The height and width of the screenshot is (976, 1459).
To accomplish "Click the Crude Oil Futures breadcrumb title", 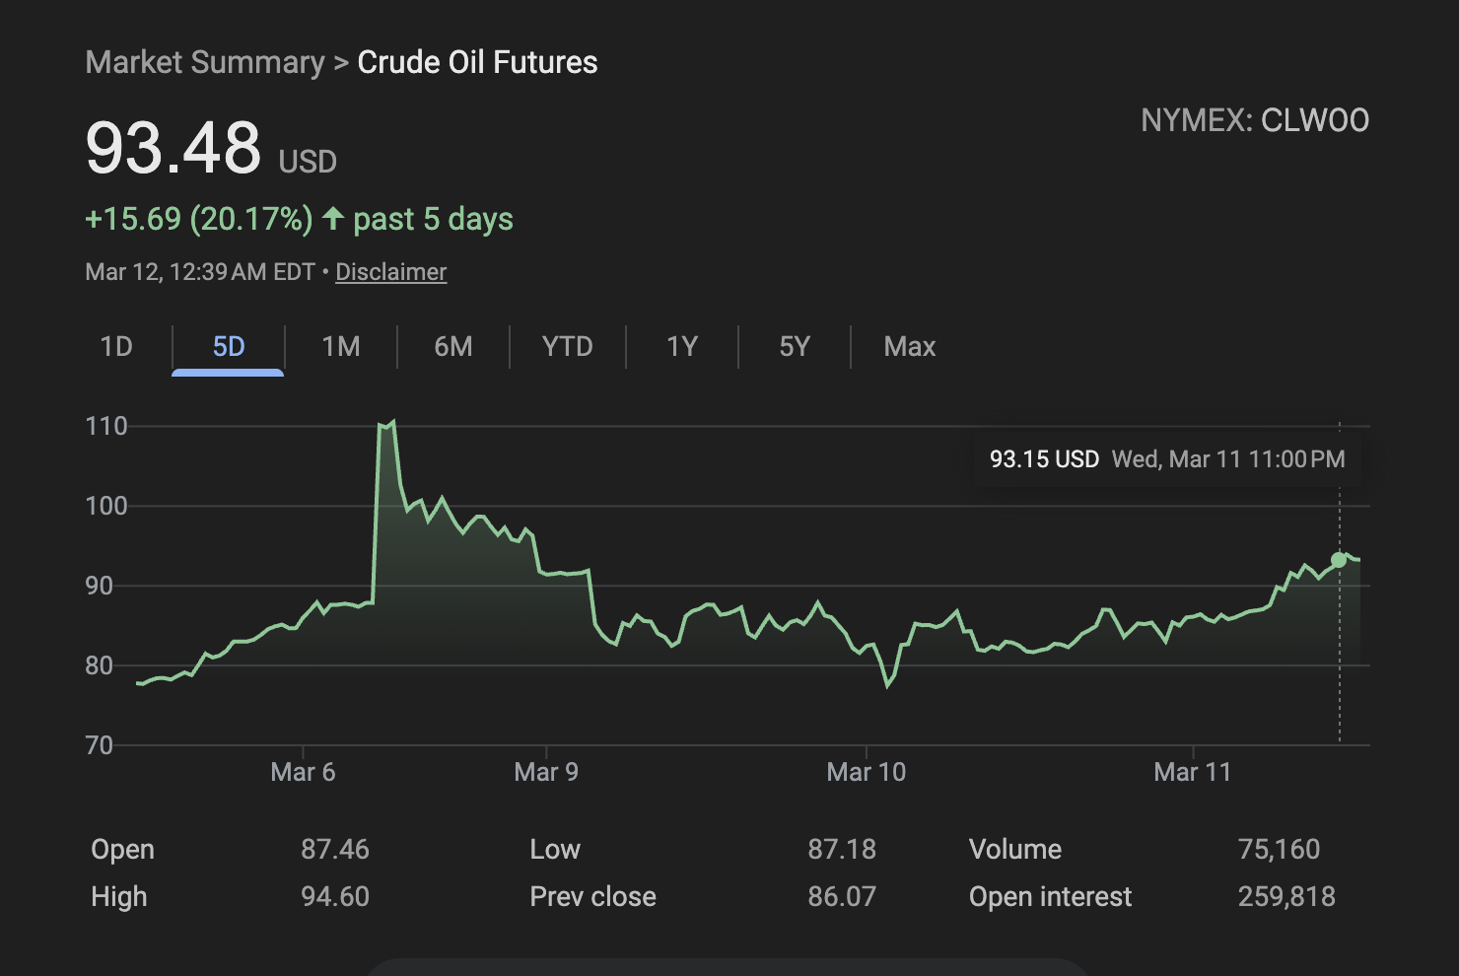I will (477, 62).
